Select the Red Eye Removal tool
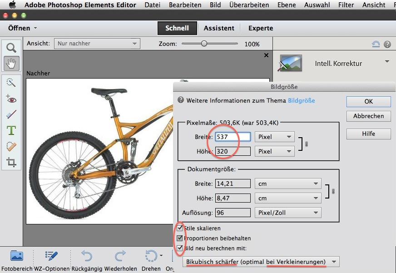The height and width of the screenshot is (273, 396). click(11, 99)
